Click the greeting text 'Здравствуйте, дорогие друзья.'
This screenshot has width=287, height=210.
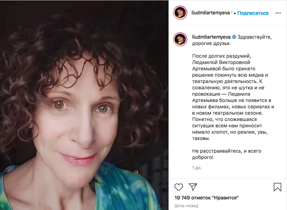pos(232,40)
